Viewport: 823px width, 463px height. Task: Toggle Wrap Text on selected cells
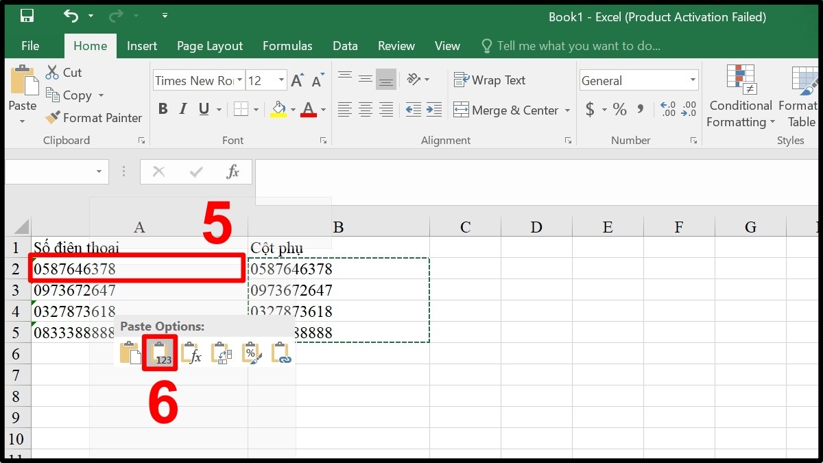click(x=490, y=80)
